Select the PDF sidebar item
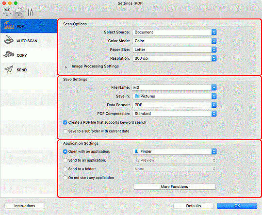 (x=29, y=26)
